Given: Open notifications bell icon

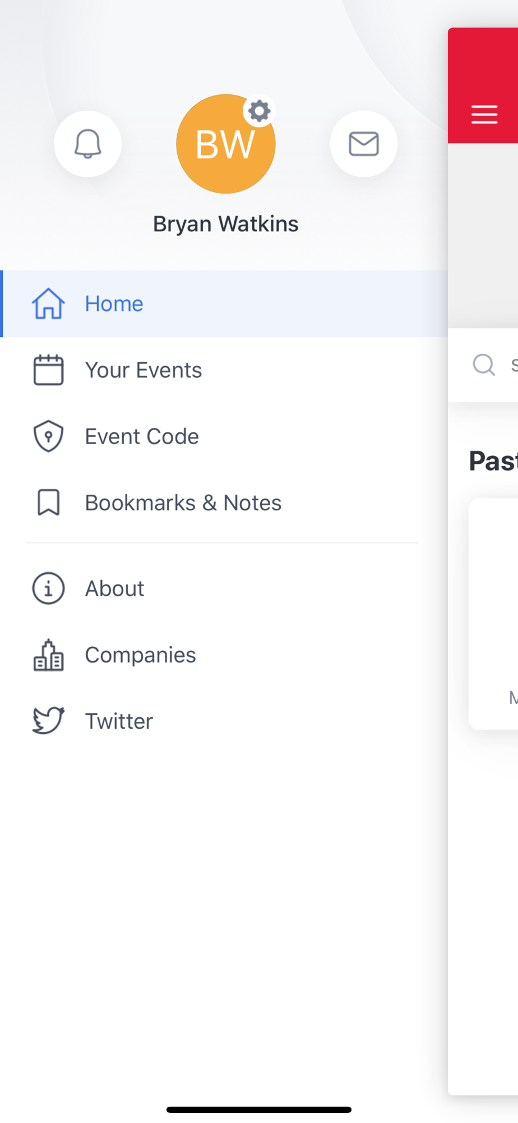Looking at the screenshot, I should tap(87, 144).
